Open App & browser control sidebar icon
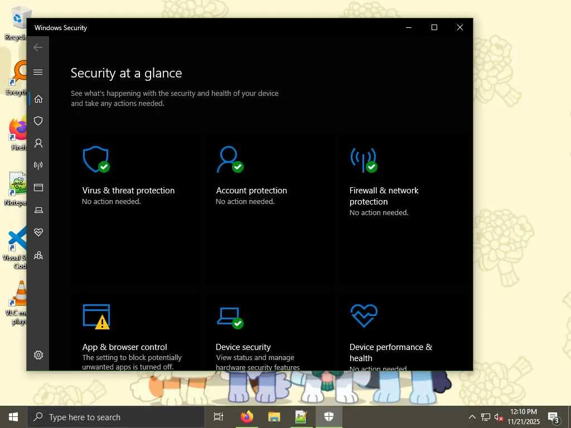Image resolution: width=571 pixels, height=428 pixels. point(38,187)
